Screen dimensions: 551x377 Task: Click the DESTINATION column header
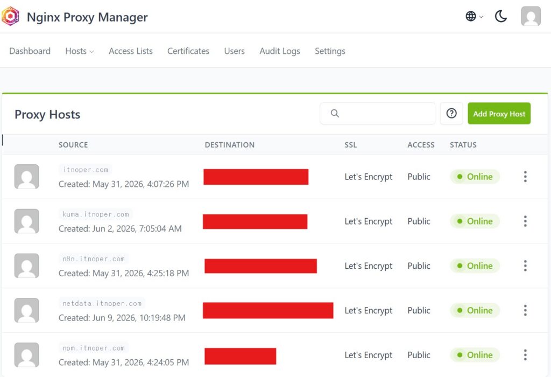coord(229,144)
